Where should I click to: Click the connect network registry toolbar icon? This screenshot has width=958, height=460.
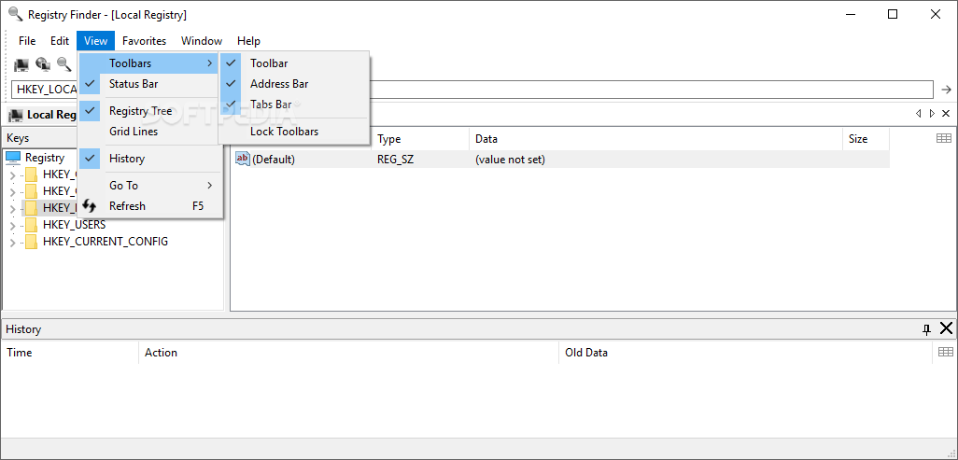tap(43, 63)
